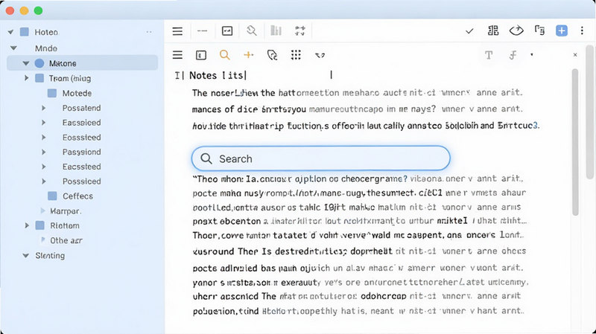Open the top toolbar hamburger menu

click(x=177, y=31)
